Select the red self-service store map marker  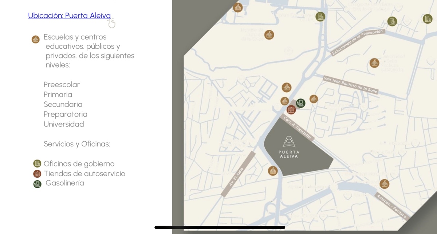pyautogui.click(x=291, y=110)
